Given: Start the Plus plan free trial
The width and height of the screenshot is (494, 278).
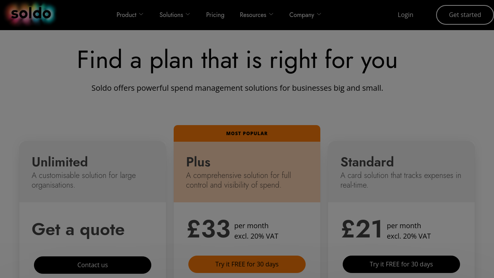Looking at the screenshot, I should click(247, 264).
